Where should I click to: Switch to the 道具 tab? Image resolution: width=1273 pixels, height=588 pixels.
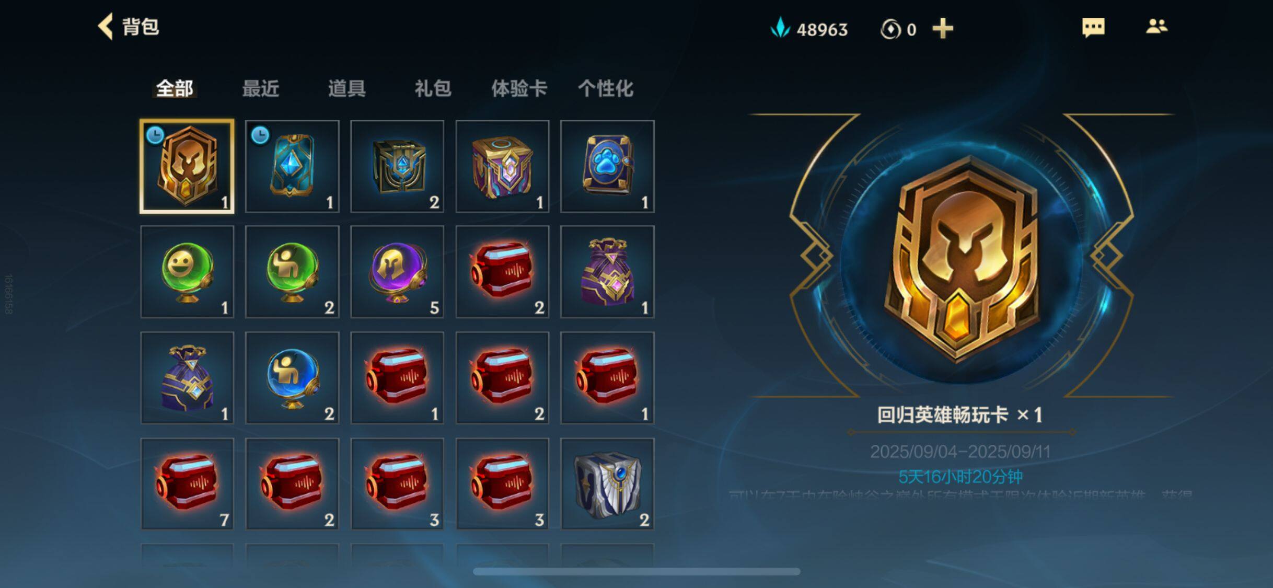[347, 88]
